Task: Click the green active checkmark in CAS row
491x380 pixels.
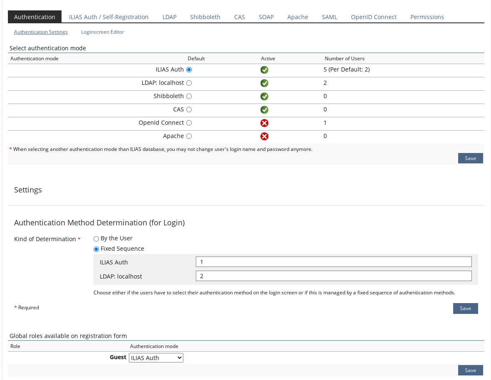Action: [264, 110]
